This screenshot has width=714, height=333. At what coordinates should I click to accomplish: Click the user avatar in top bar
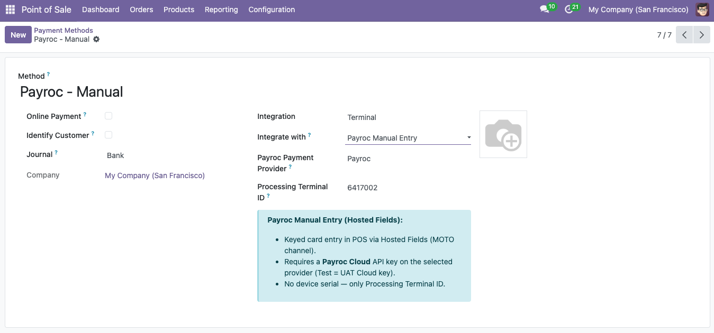[x=702, y=10]
